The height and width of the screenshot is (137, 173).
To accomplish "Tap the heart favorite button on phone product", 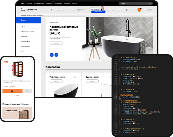I will pyautogui.click(x=27, y=91).
